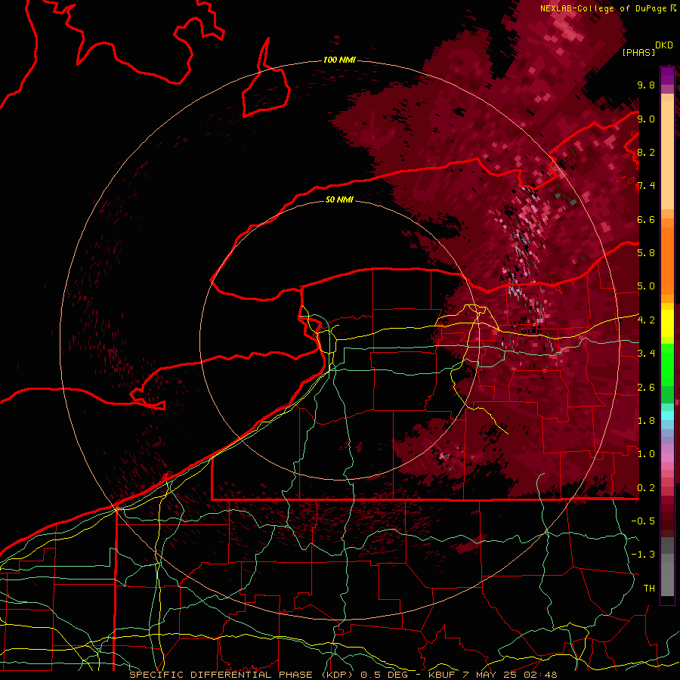The width and height of the screenshot is (680, 680).
Task: Click the purple top segment of color scale
Action: click(667, 76)
